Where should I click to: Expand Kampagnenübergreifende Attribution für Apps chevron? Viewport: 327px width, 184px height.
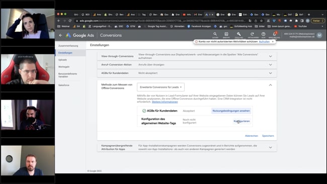click(271, 147)
